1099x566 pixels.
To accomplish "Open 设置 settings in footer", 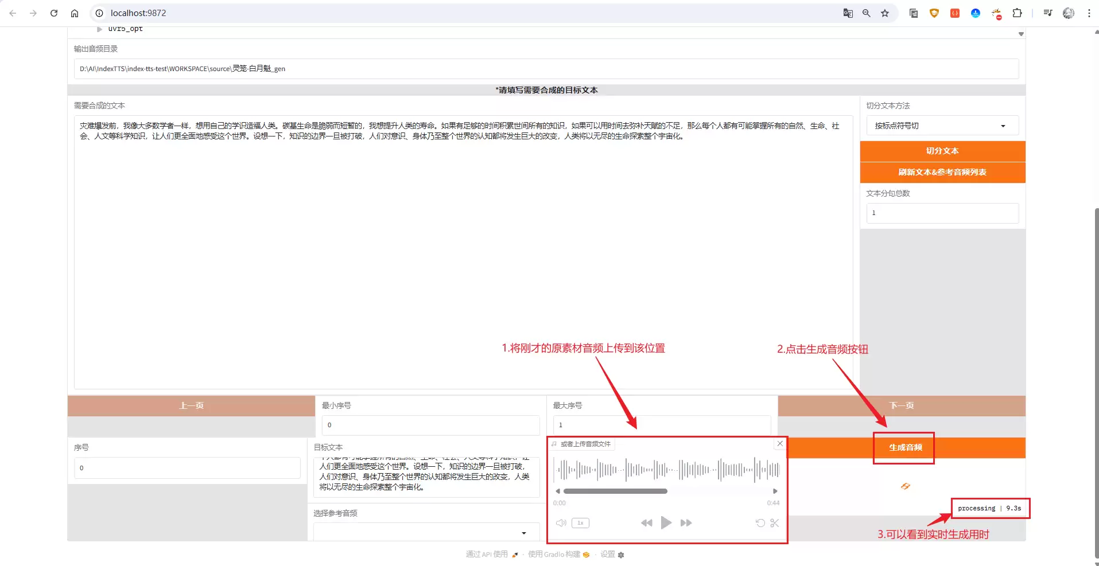I will [612, 554].
